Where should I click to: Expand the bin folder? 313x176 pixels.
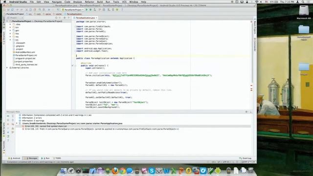tap(10, 27)
